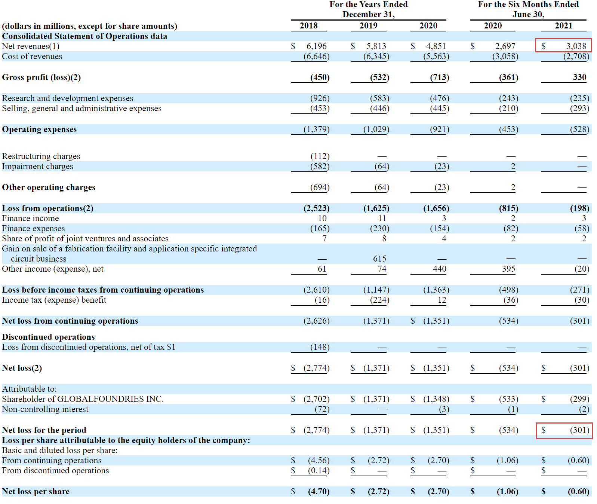Select the "Operating expenses" row label
Viewport: 597px width, 504px height.
point(39,129)
